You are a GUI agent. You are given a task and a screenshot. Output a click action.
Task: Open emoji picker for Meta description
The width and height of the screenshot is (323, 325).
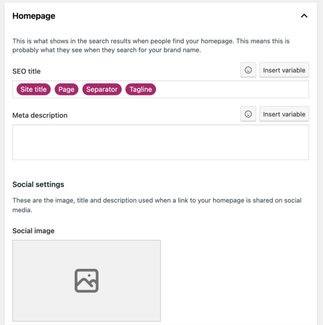point(248,114)
